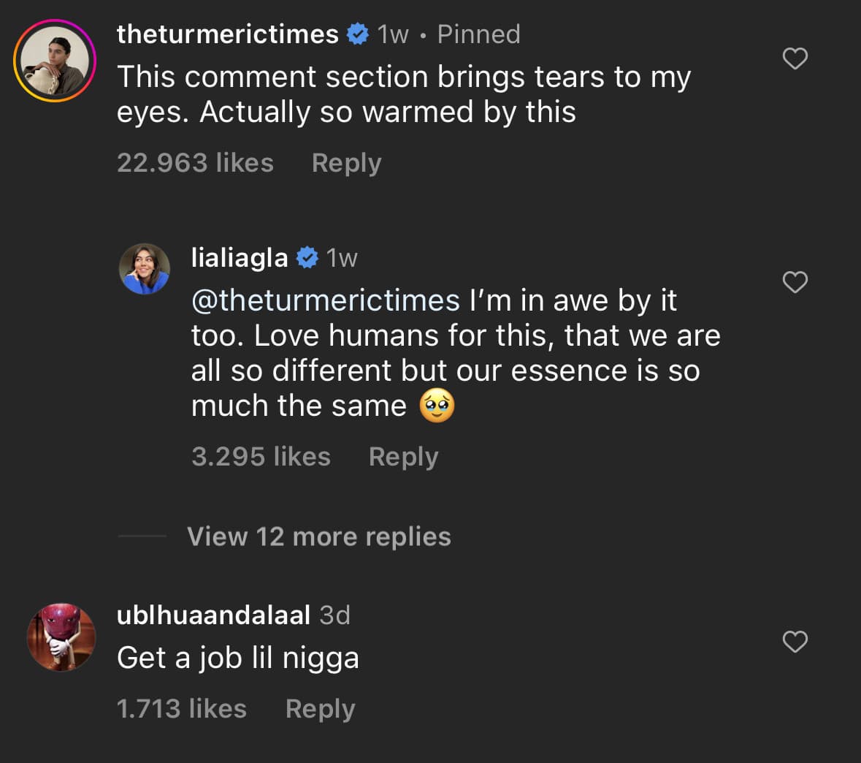Open ublhuaandalaal username link
This screenshot has height=763, width=861.
pyautogui.click(x=213, y=615)
